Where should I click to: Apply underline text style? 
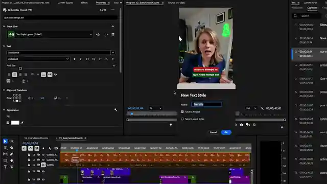[113, 59]
